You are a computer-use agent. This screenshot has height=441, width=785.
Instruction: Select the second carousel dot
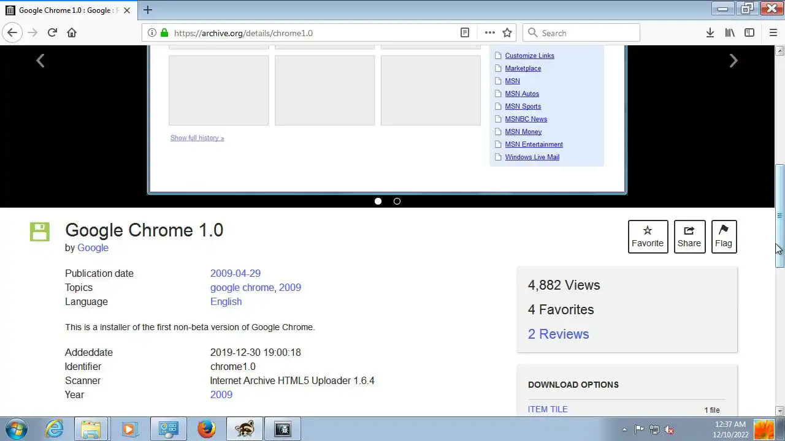(x=397, y=201)
